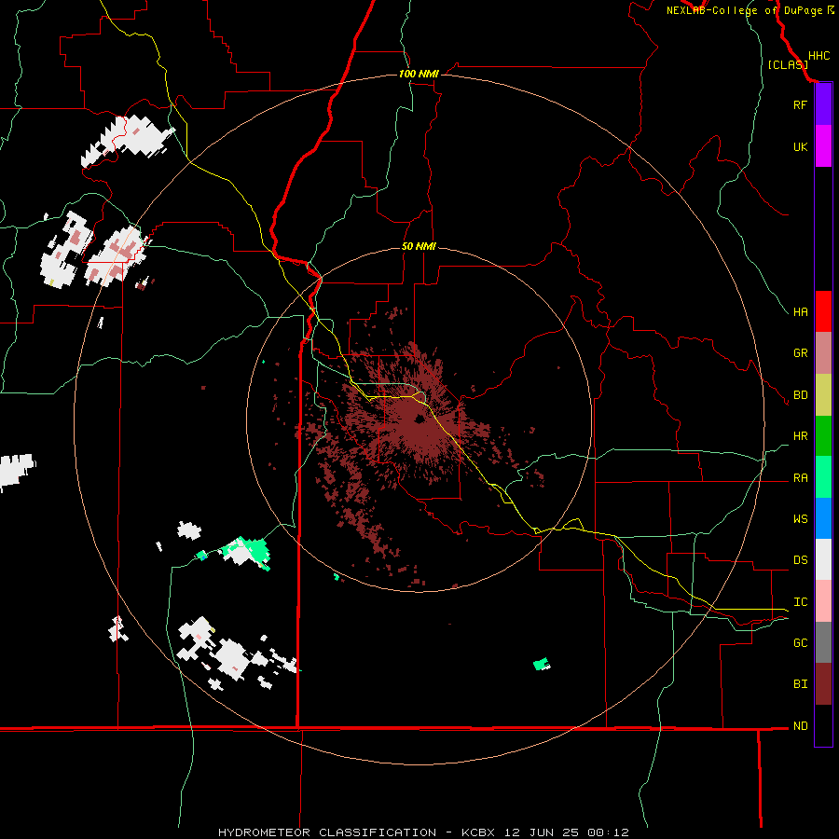
Task: Click the 100 NMI range ring label
Action: [419, 74]
